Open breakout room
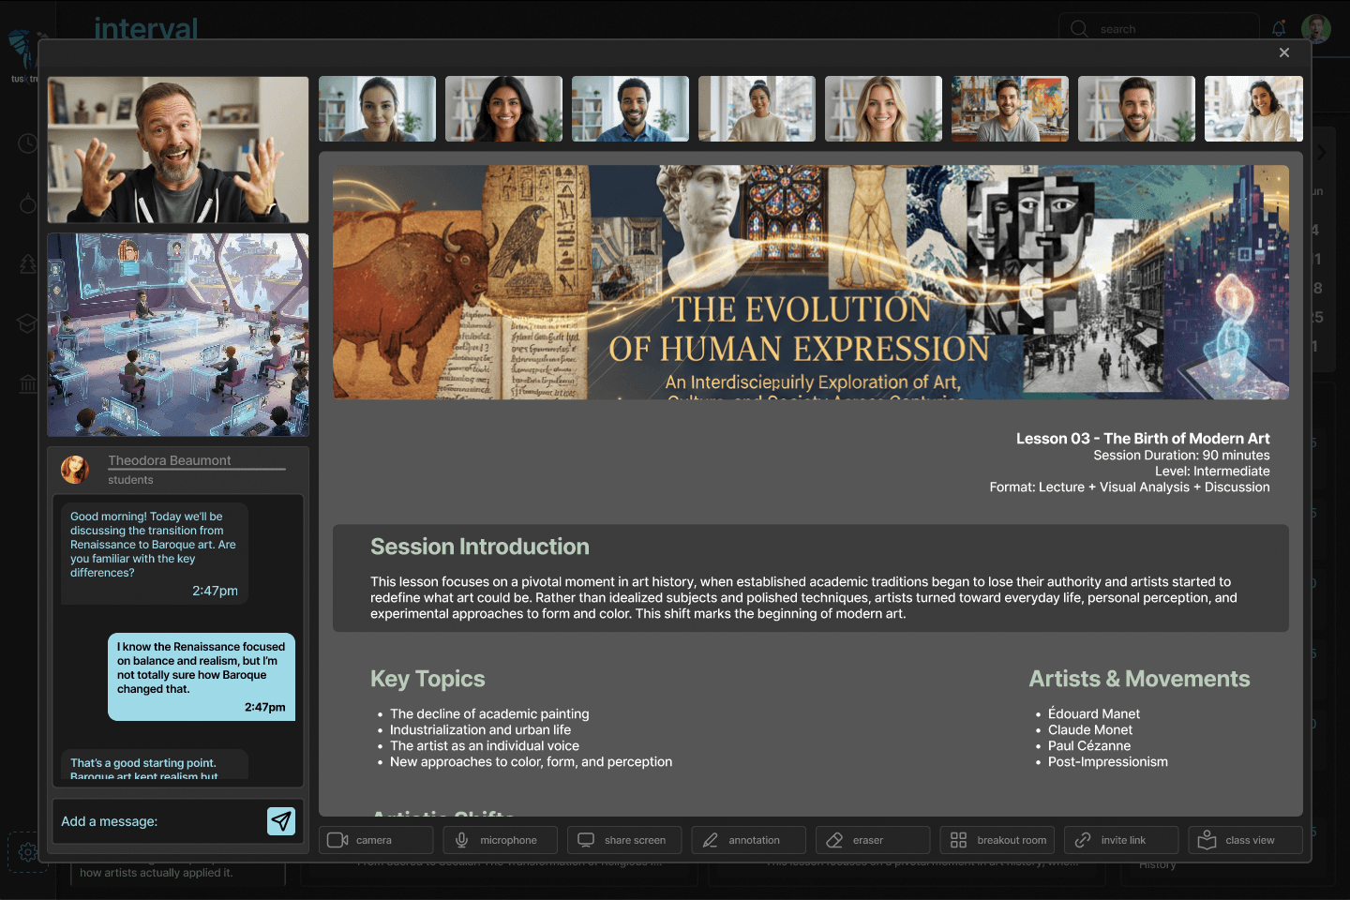 pyautogui.click(x=997, y=840)
